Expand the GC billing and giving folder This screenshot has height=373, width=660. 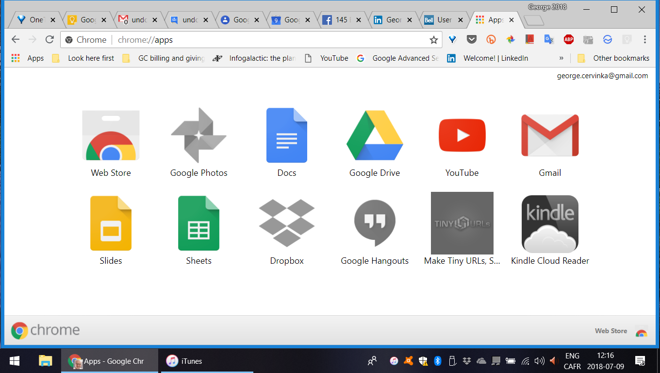point(163,58)
